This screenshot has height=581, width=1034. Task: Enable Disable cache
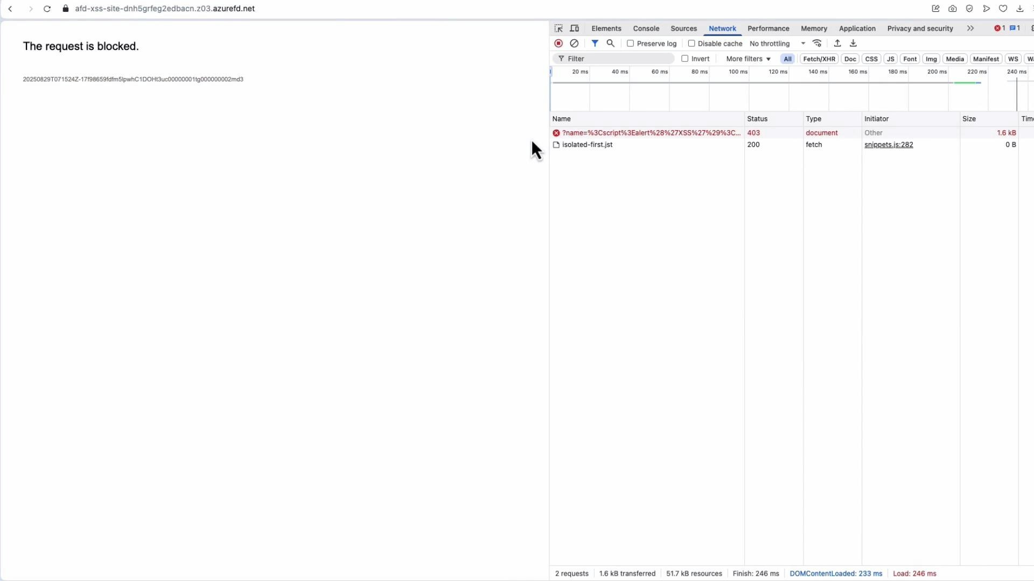pos(693,44)
